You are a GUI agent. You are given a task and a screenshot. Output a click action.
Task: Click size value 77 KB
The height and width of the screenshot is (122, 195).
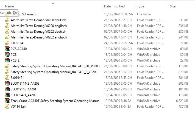184,43
